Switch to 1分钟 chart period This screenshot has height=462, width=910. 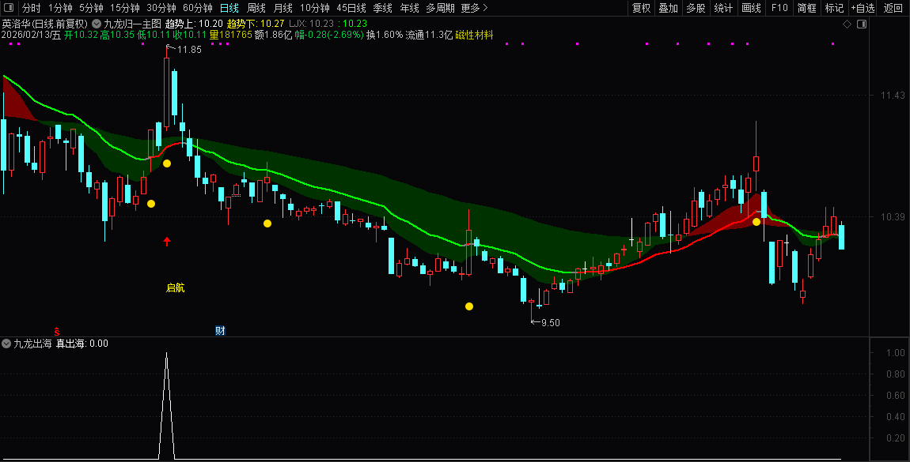tap(60, 8)
